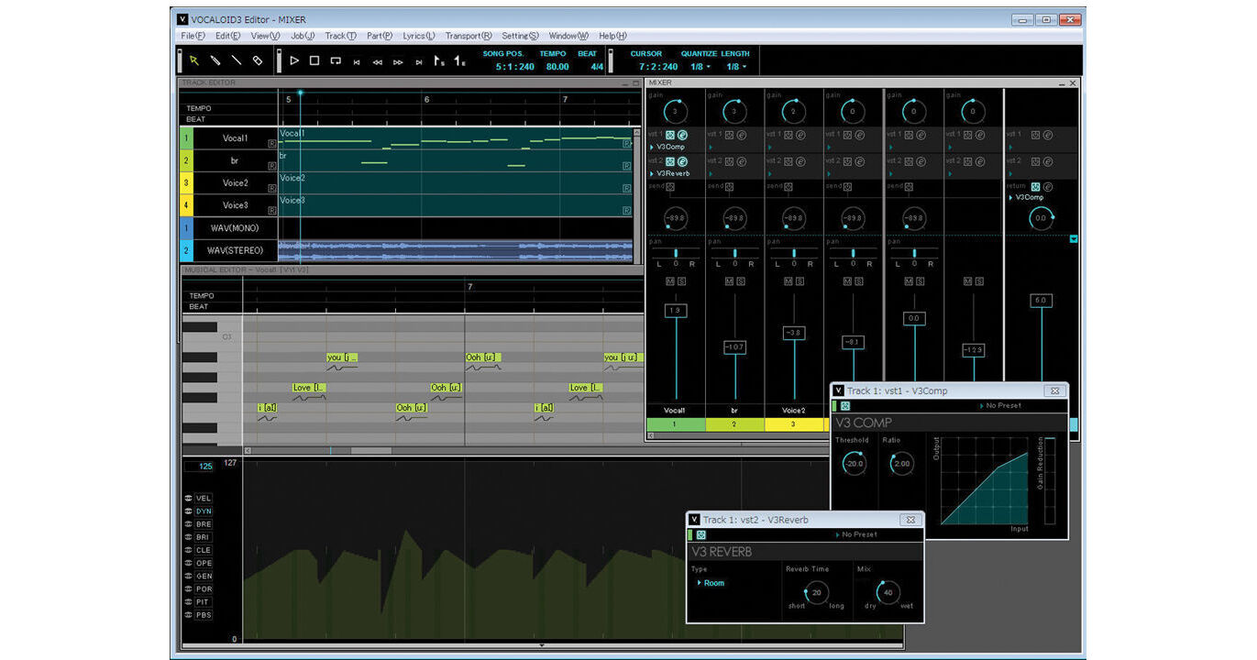Open the V3Reverb No Preset dropdown

click(x=855, y=534)
